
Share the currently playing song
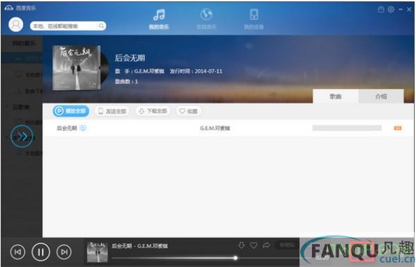click(x=266, y=246)
